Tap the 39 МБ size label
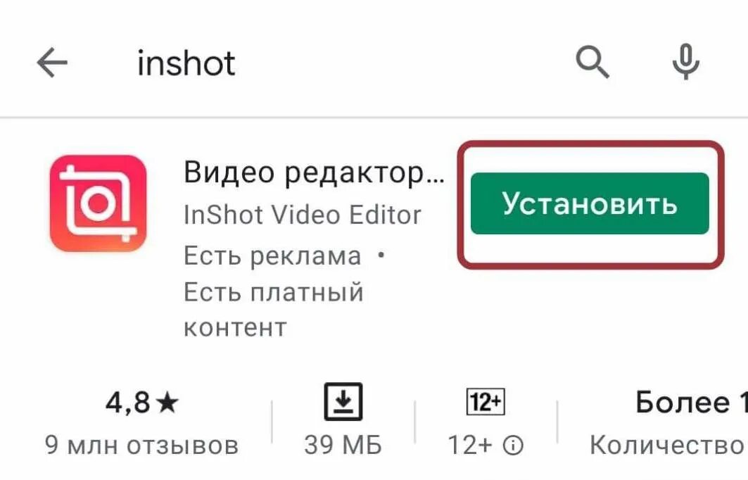This screenshot has height=480, width=748. (x=343, y=446)
